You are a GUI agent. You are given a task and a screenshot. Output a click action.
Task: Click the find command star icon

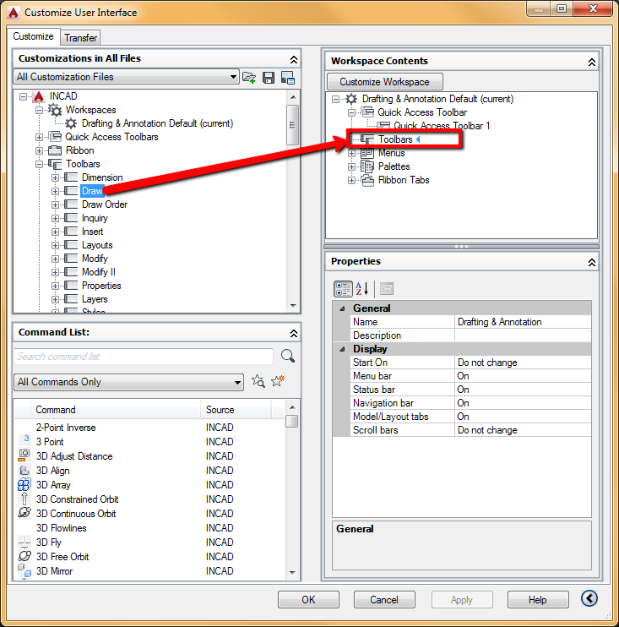258,382
